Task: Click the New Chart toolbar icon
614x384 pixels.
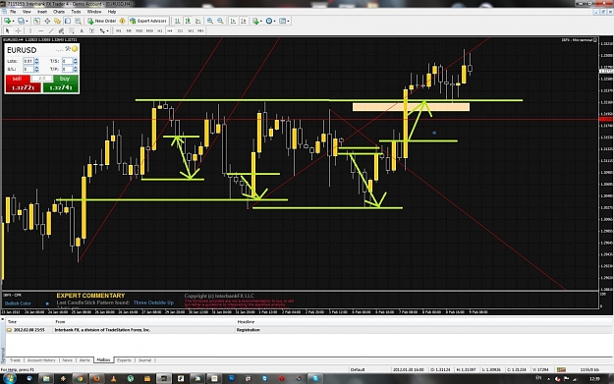Action: [7, 21]
